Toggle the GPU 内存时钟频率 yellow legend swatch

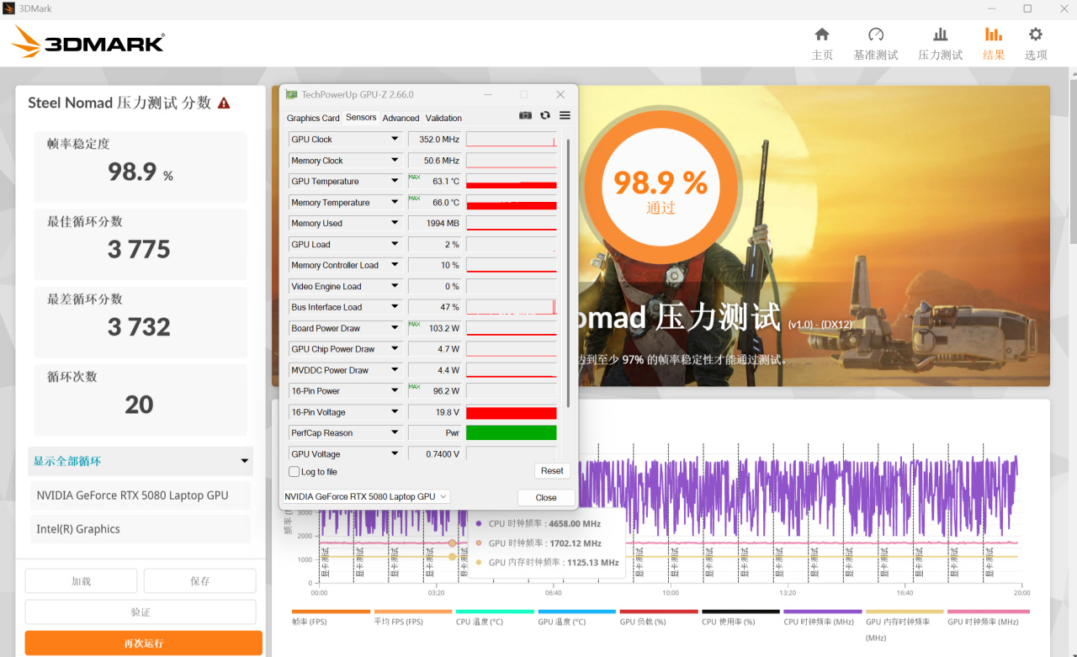[905, 612]
